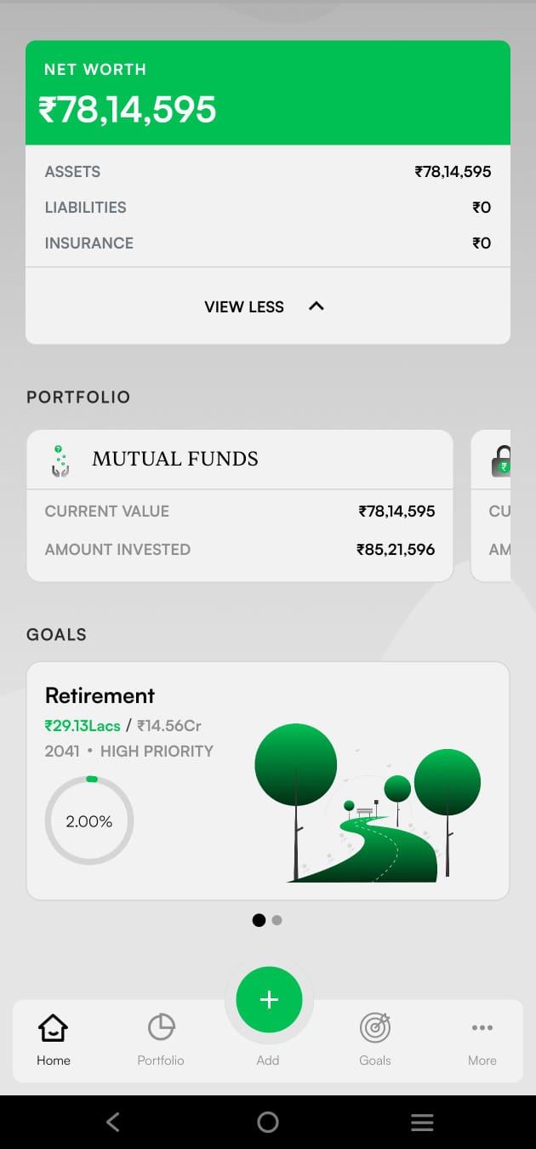Collapse net worth using the chevron arrow

(x=316, y=306)
